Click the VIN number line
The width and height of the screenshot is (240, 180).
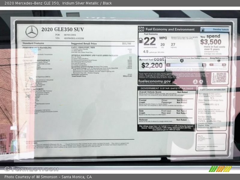coord(70,38)
